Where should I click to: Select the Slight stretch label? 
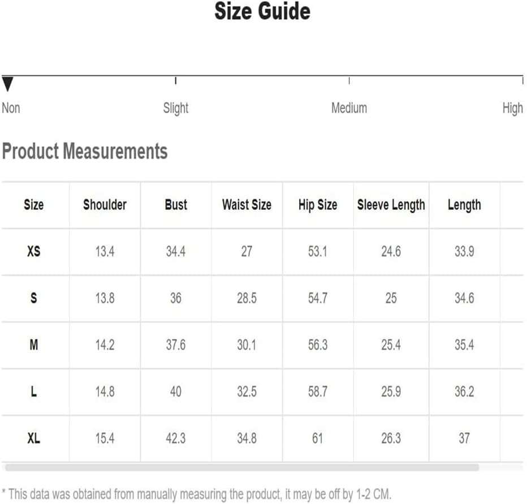[176, 108]
